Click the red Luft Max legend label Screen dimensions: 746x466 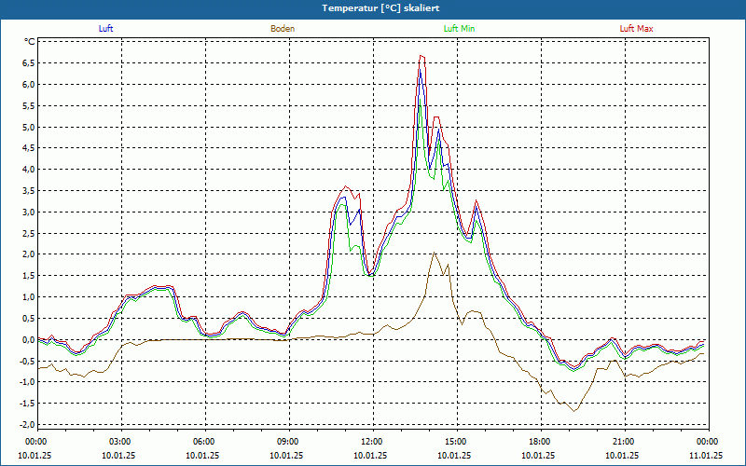pos(636,29)
